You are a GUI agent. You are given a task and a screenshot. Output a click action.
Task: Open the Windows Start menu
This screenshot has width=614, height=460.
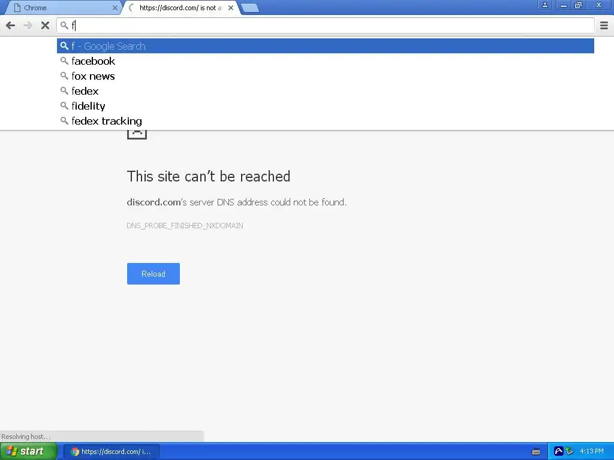point(28,451)
